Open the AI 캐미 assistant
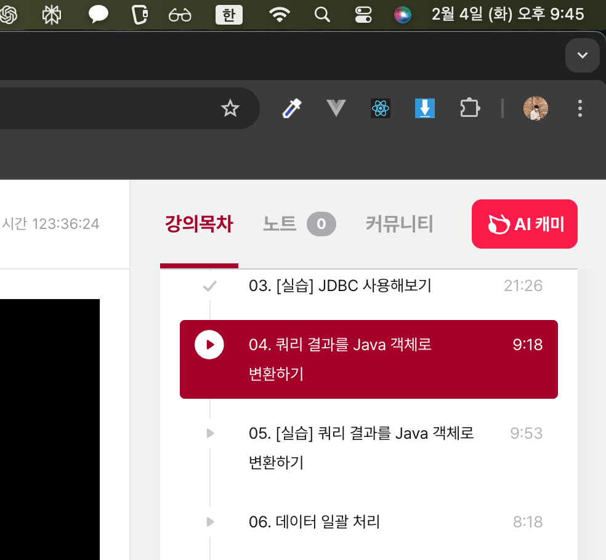The height and width of the screenshot is (560, 606). (x=525, y=224)
